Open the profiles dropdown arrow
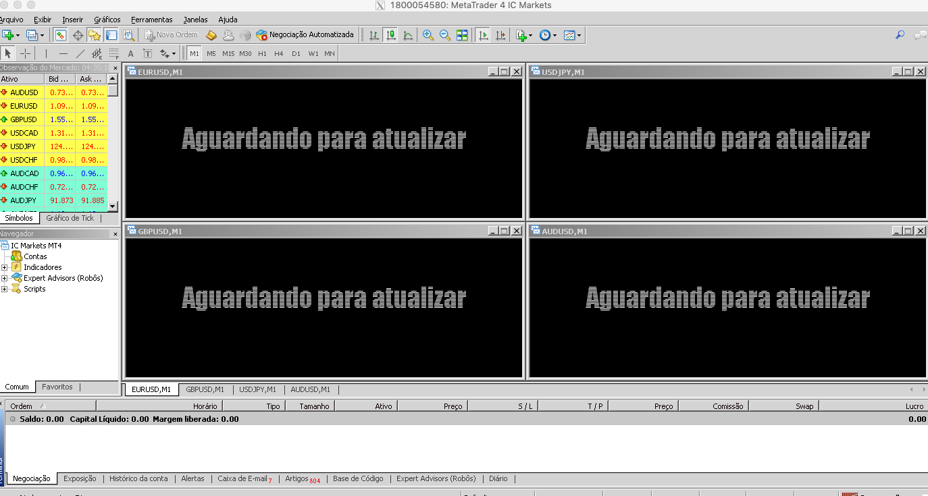Viewport: 928px width, 496px height. tap(42, 35)
